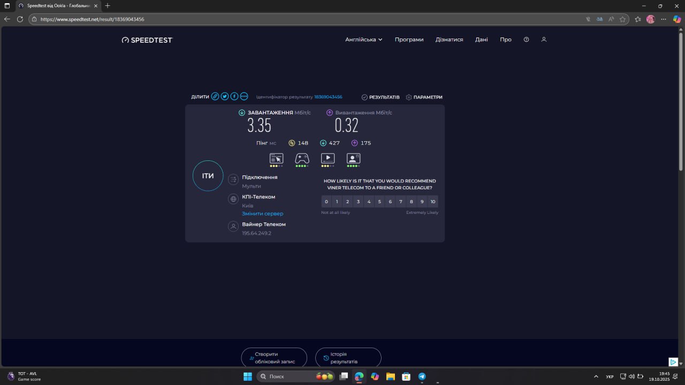Click the web browsing quality icon
The height and width of the screenshot is (385, 685).
pyautogui.click(x=276, y=158)
